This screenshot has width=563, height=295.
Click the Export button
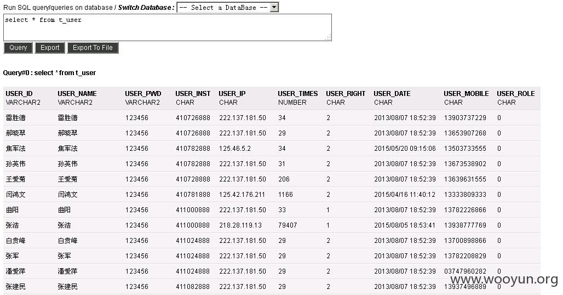click(50, 48)
